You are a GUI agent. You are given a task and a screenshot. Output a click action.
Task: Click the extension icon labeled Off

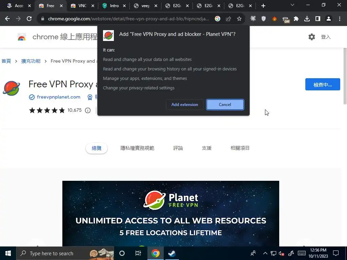coord(286,20)
